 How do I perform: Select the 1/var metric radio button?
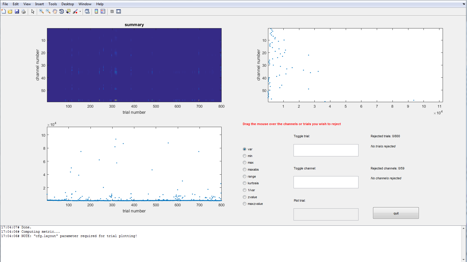[245, 190]
